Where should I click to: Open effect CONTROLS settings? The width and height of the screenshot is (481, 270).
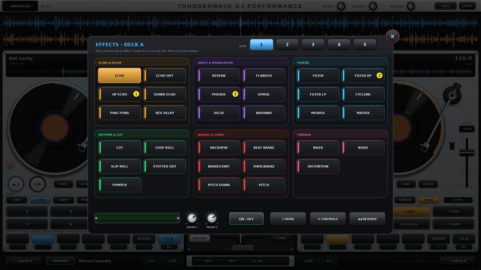tap(328, 219)
